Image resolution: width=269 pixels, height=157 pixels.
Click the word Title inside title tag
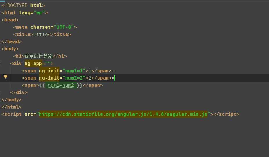41,34
